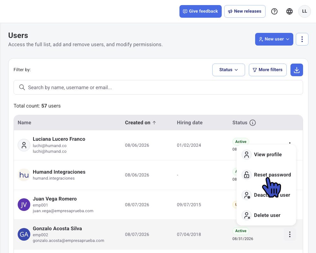The image size is (316, 253).
Task: Click the email juan.vega@empresaprueba.com
Action: (x=63, y=211)
